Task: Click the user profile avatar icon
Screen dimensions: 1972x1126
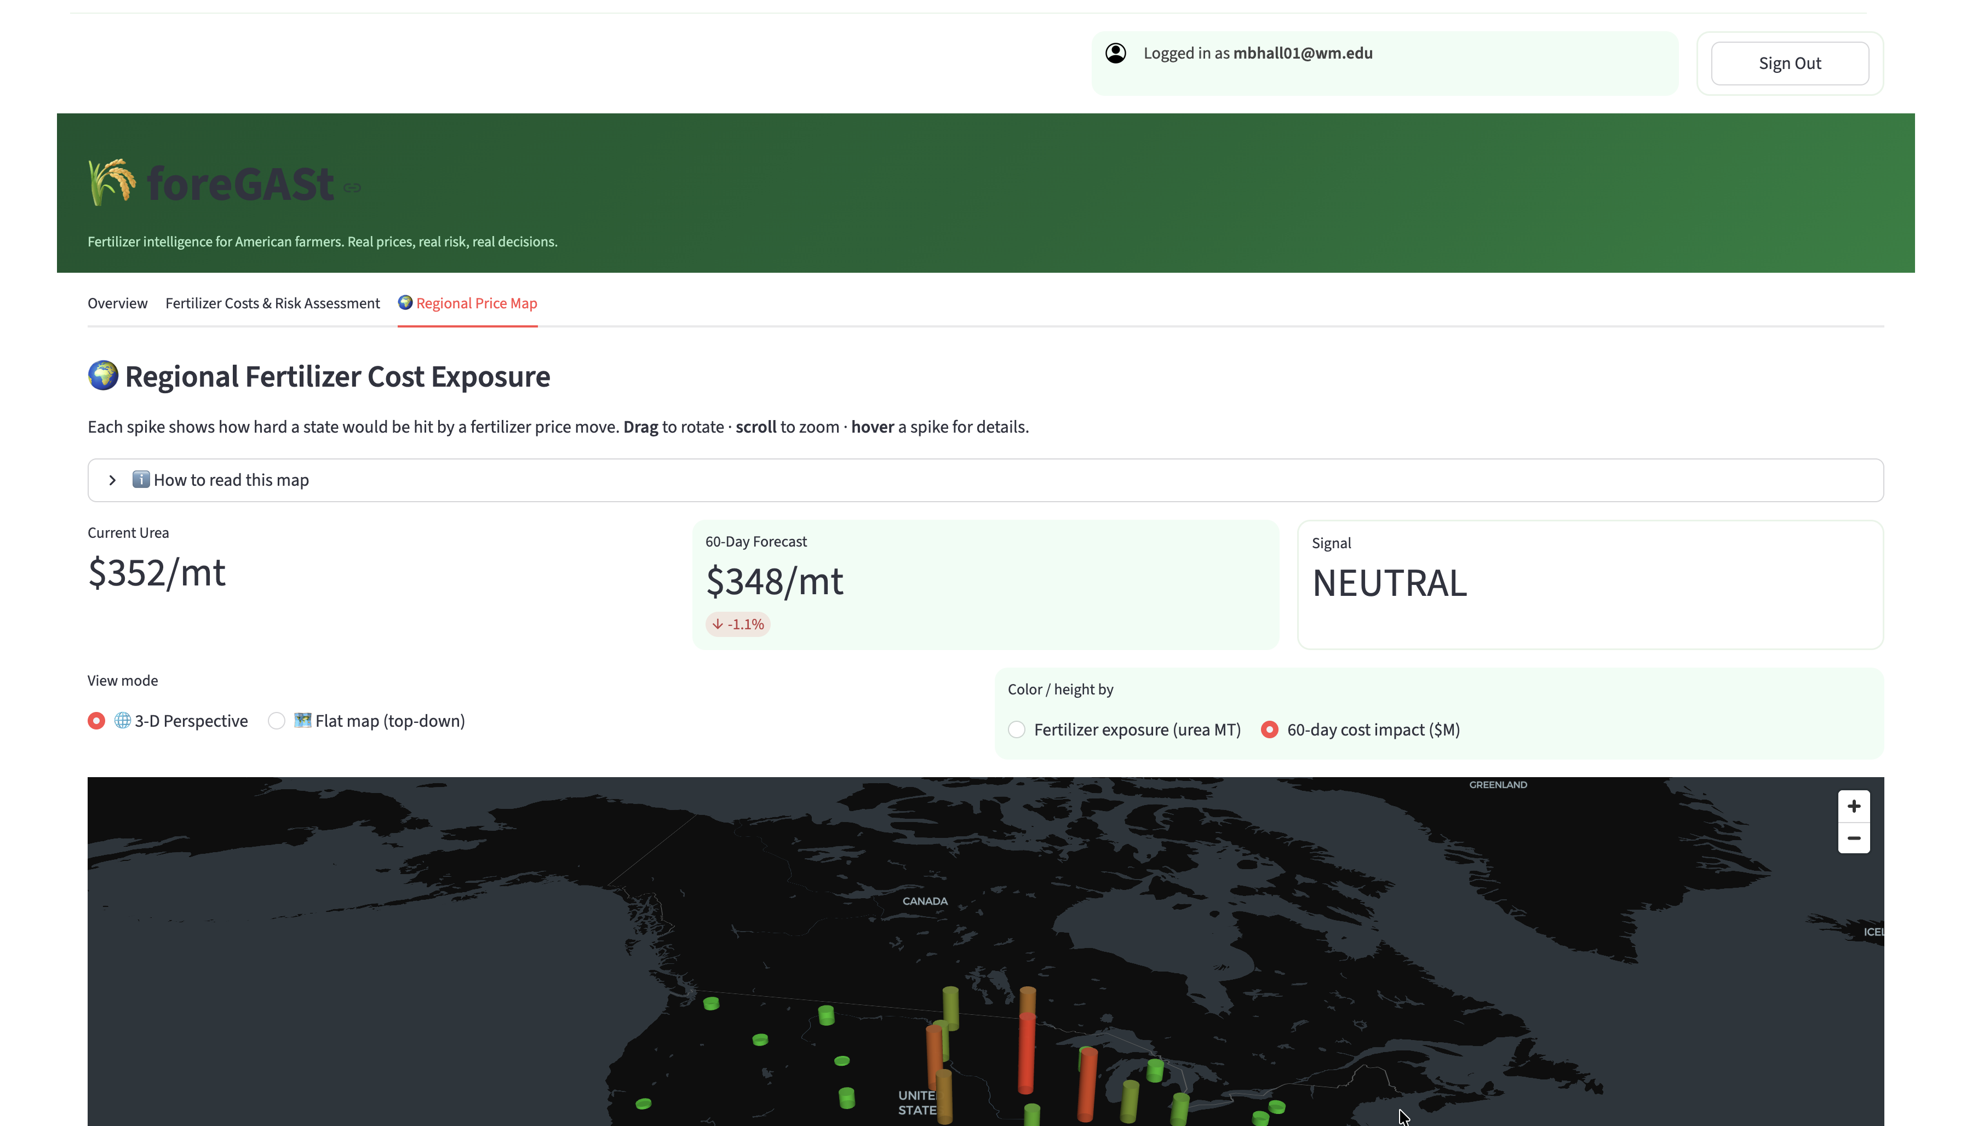Action: coord(1115,53)
